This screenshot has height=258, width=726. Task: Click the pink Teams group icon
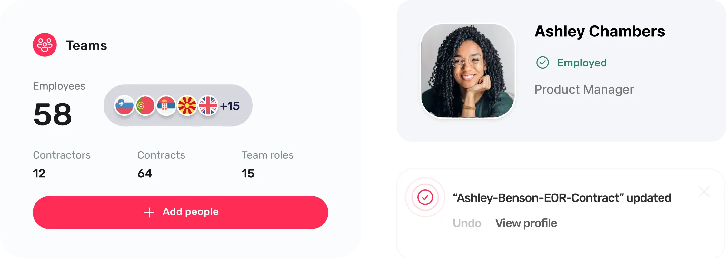[45, 45]
